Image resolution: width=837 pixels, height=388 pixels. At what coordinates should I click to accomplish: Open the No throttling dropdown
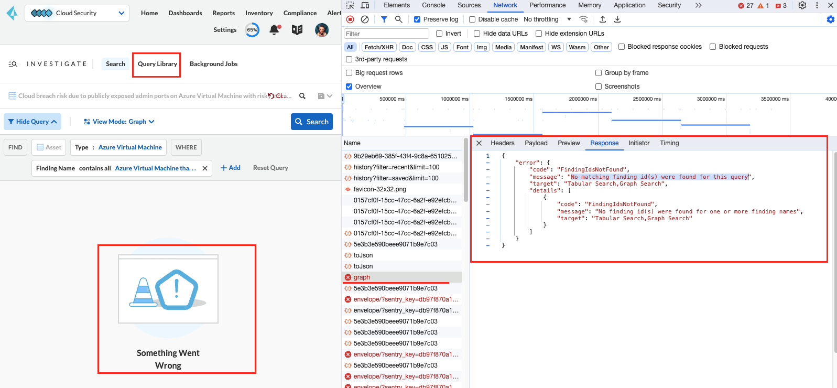[x=547, y=19]
